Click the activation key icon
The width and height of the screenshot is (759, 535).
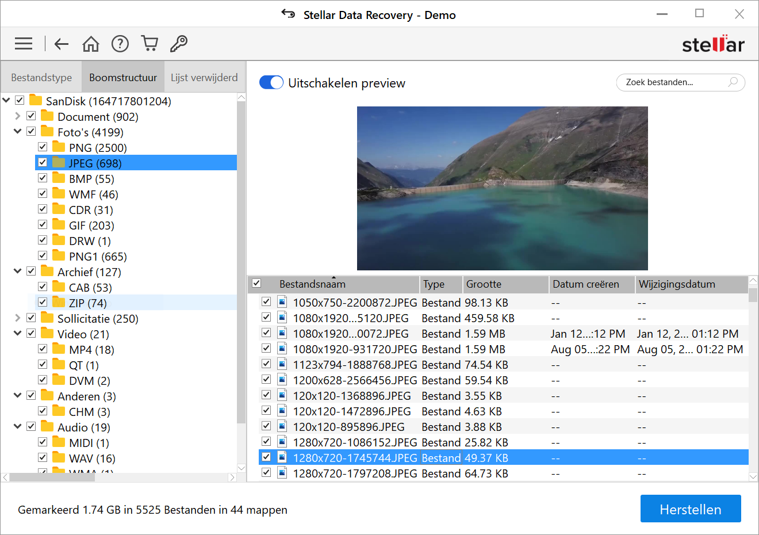click(x=179, y=44)
